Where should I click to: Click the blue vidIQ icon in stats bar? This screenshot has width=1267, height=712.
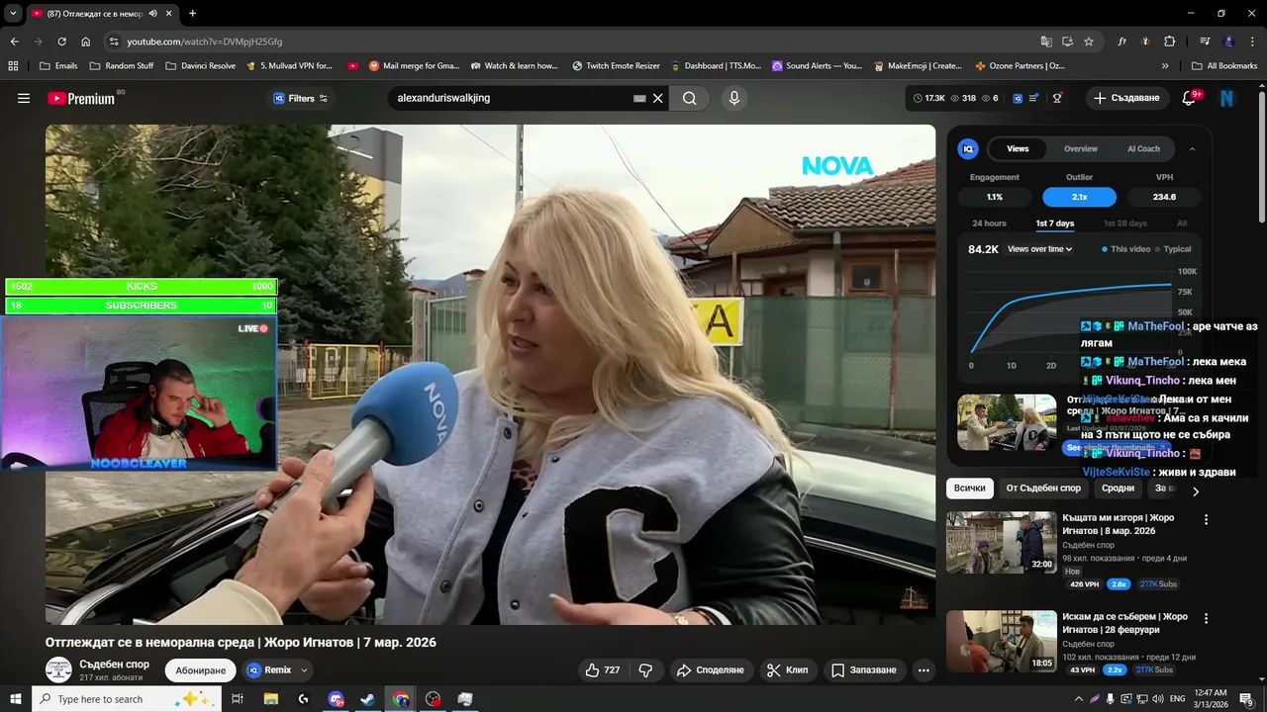(1016, 98)
